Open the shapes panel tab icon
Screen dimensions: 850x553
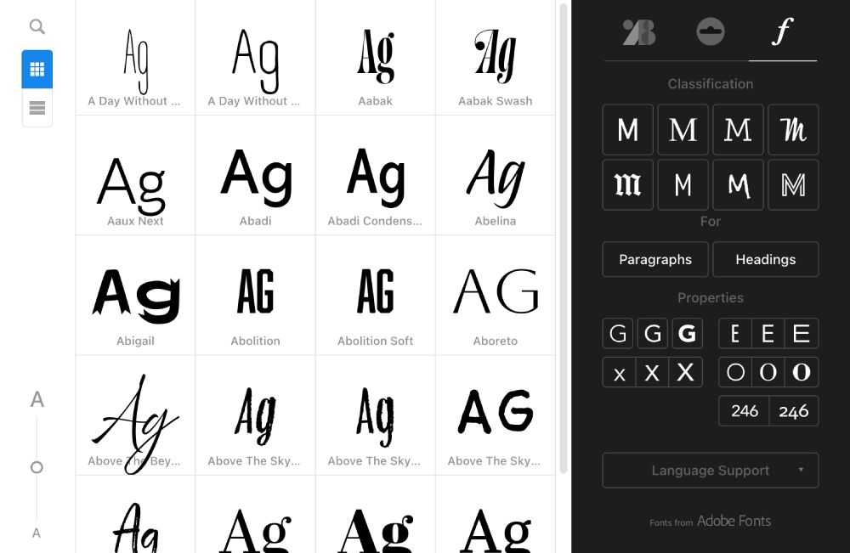coord(638,32)
